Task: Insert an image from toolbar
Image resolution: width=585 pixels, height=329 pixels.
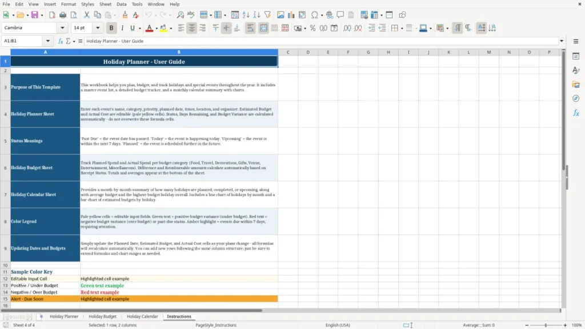Action: (281, 15)
